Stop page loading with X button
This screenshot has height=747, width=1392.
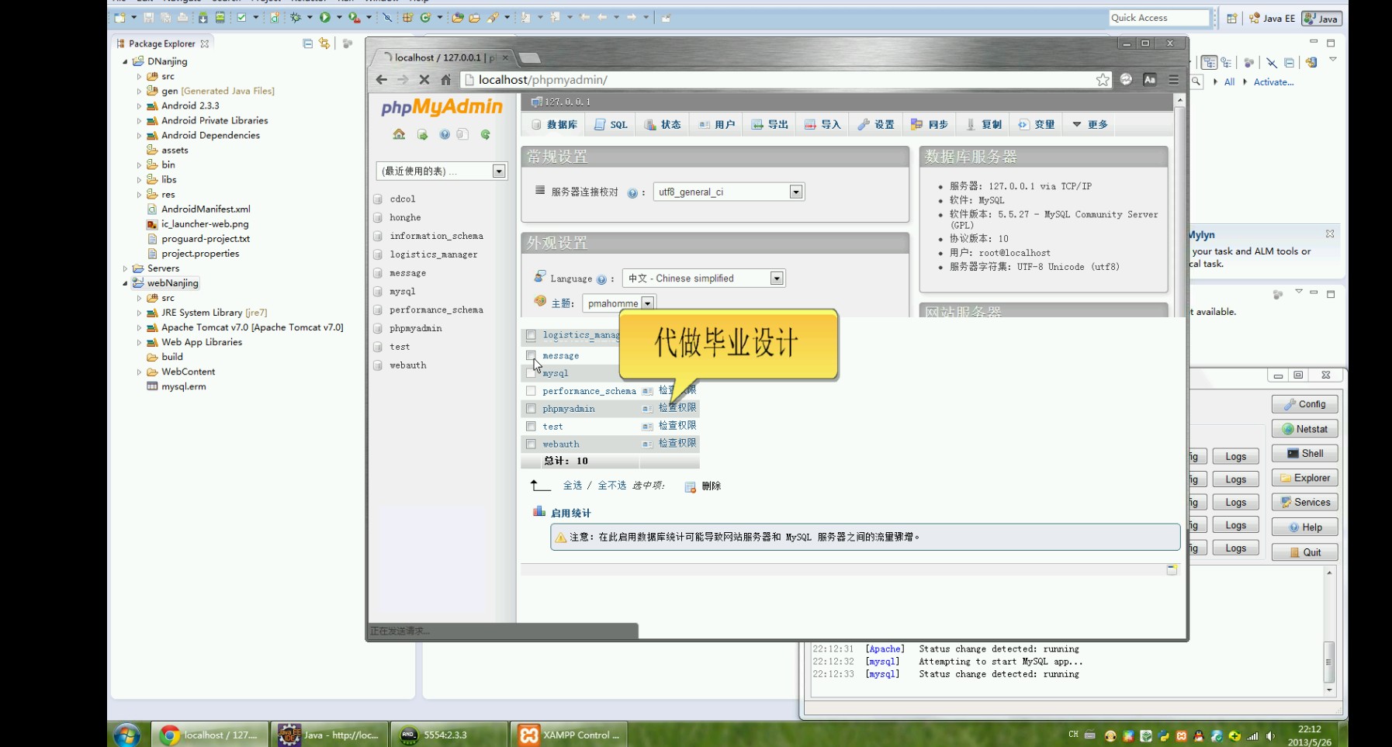point(424,79)
